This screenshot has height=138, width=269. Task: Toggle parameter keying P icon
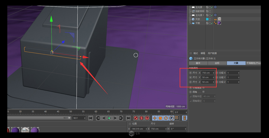click(x=171, y=118)
